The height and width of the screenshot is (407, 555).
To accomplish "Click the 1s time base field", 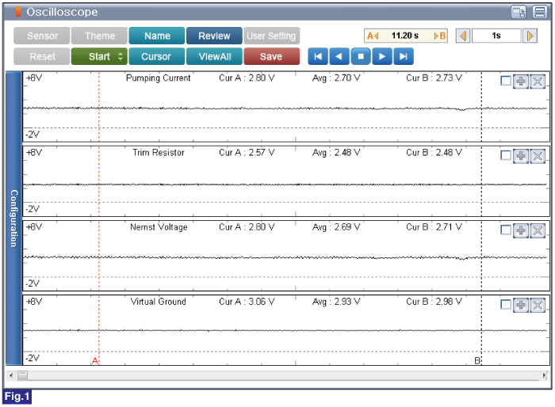I will [496, 36].
